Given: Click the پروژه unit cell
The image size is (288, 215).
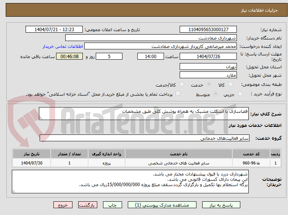Looking at the screenshot, I should pyautogui.click(x=106, y=163).
